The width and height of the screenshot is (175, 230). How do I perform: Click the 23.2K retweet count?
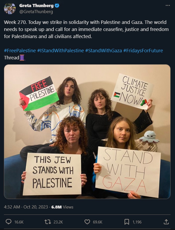pos(58,222)
